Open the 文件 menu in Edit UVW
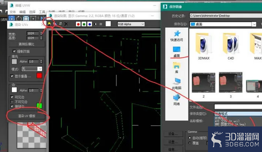262x152 pixels. (x=13, y=12)
